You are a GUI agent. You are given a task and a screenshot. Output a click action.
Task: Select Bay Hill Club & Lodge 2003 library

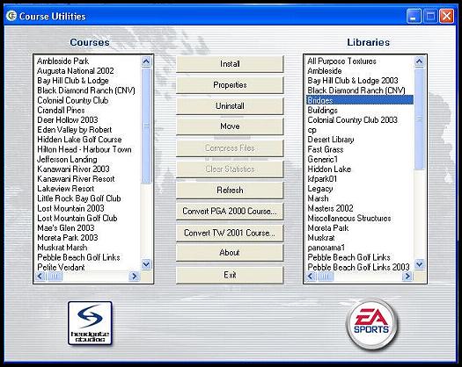tap(353, 81)
